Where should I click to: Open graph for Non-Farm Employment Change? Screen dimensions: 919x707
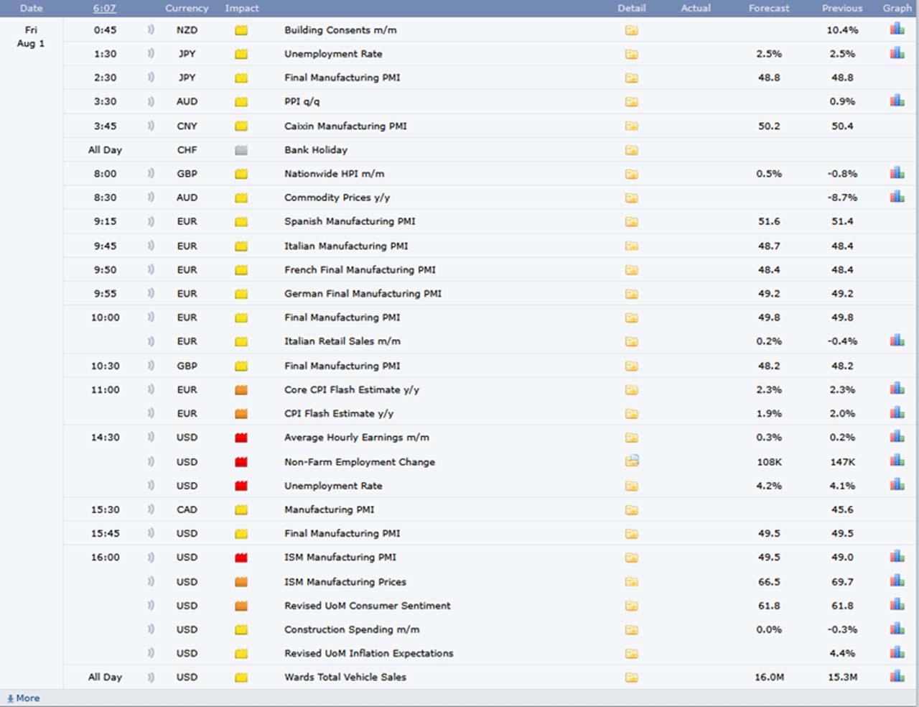pos(897,461)
